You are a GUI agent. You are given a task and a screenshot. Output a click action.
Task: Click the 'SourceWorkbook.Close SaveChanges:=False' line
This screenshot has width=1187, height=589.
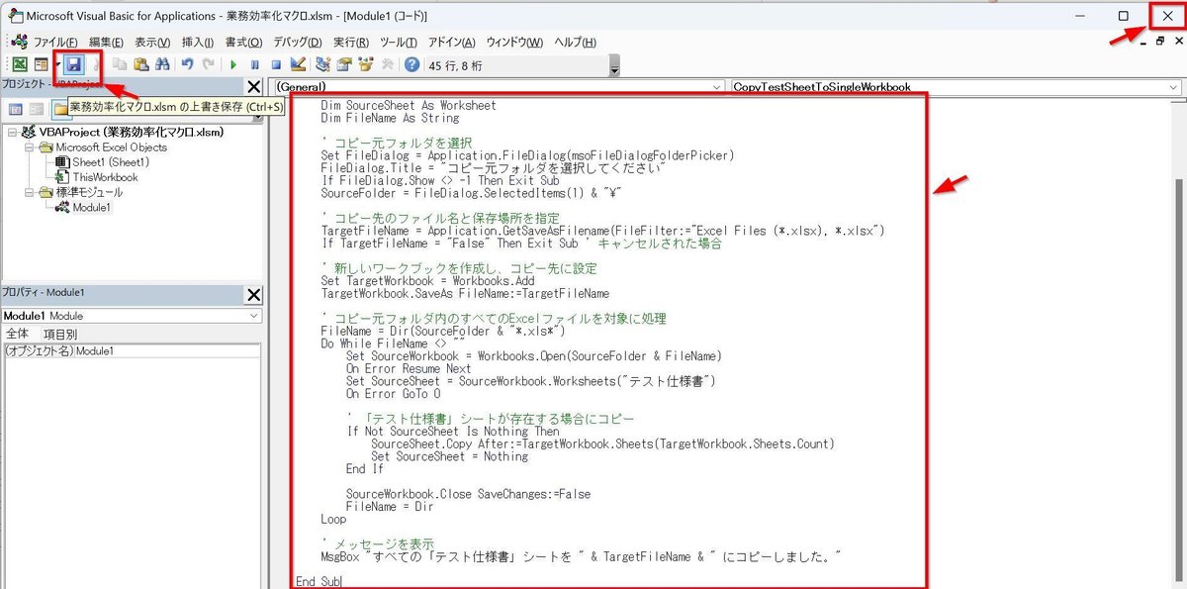tap(468, 494)
